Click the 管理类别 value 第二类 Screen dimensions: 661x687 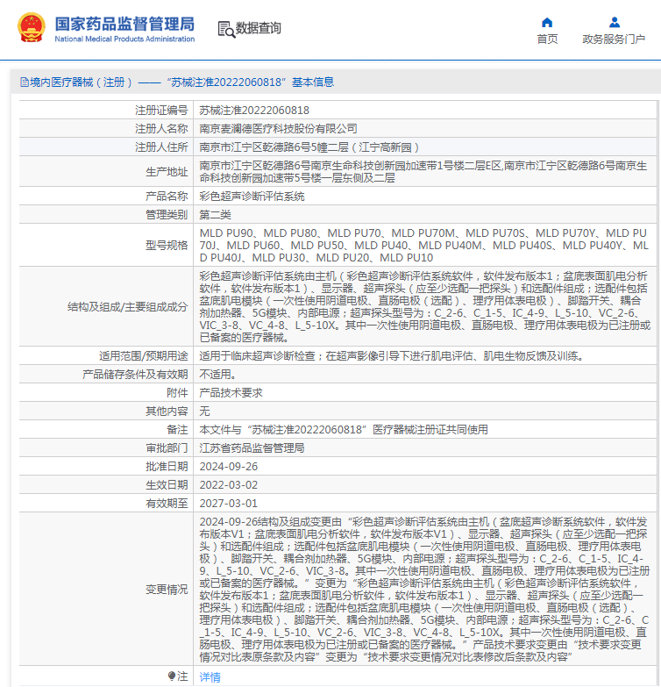215,214
